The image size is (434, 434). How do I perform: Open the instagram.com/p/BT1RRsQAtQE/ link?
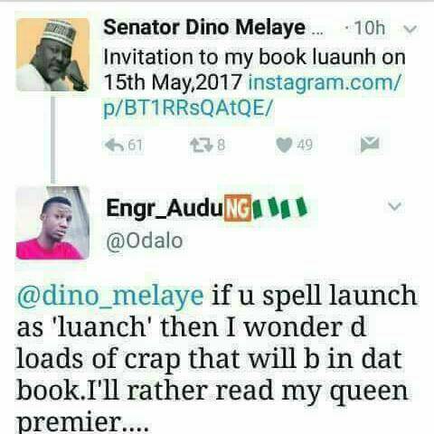tap(252, 95)
